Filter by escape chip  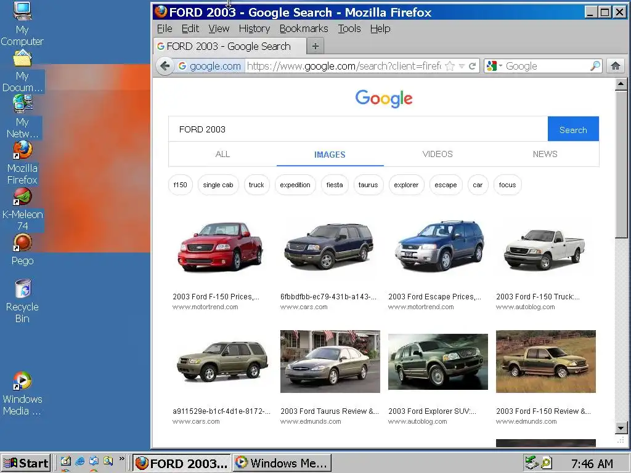click(446, 185)
